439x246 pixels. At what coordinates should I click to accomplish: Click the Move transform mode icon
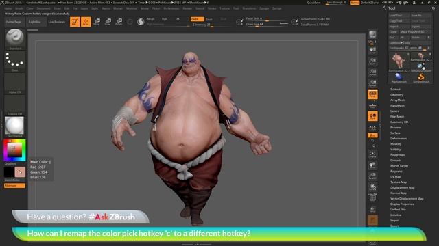pyautogui.click(x=97, y=22)
